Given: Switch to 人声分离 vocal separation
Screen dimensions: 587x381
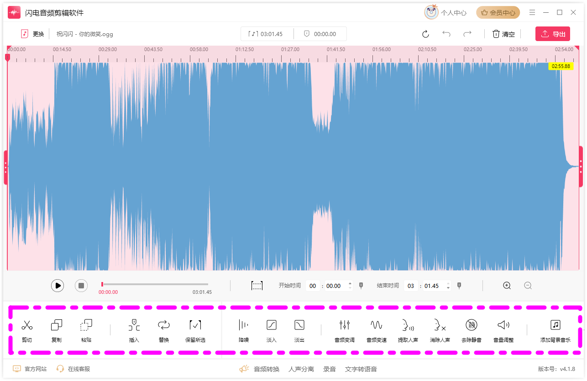Looking at the screenshot, I should 301,369.
